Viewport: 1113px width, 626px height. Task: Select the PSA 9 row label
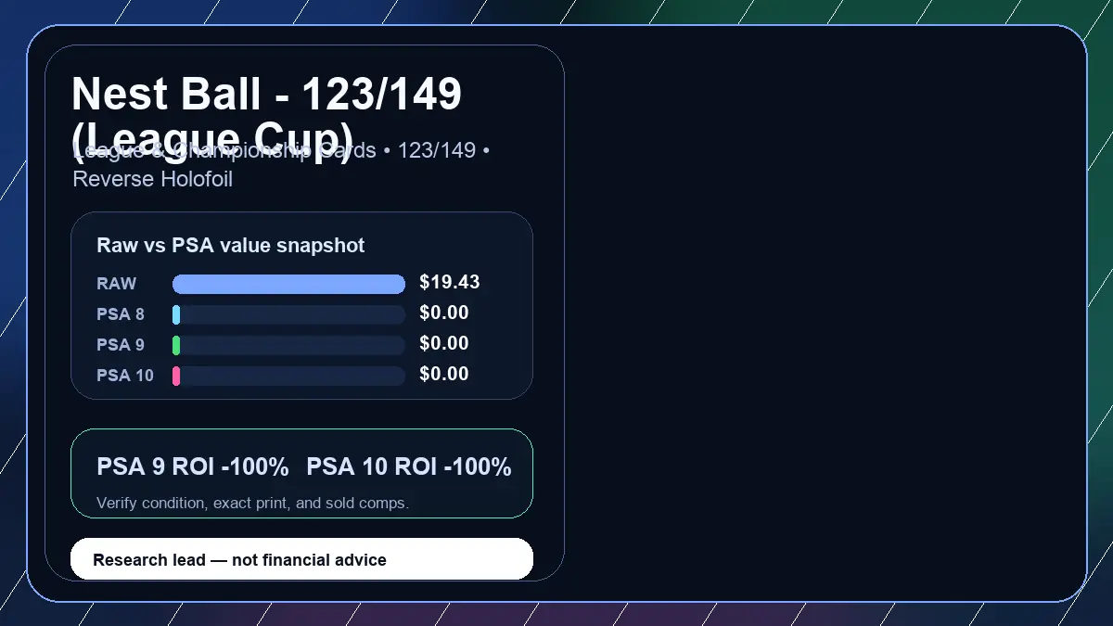point(121,345)
